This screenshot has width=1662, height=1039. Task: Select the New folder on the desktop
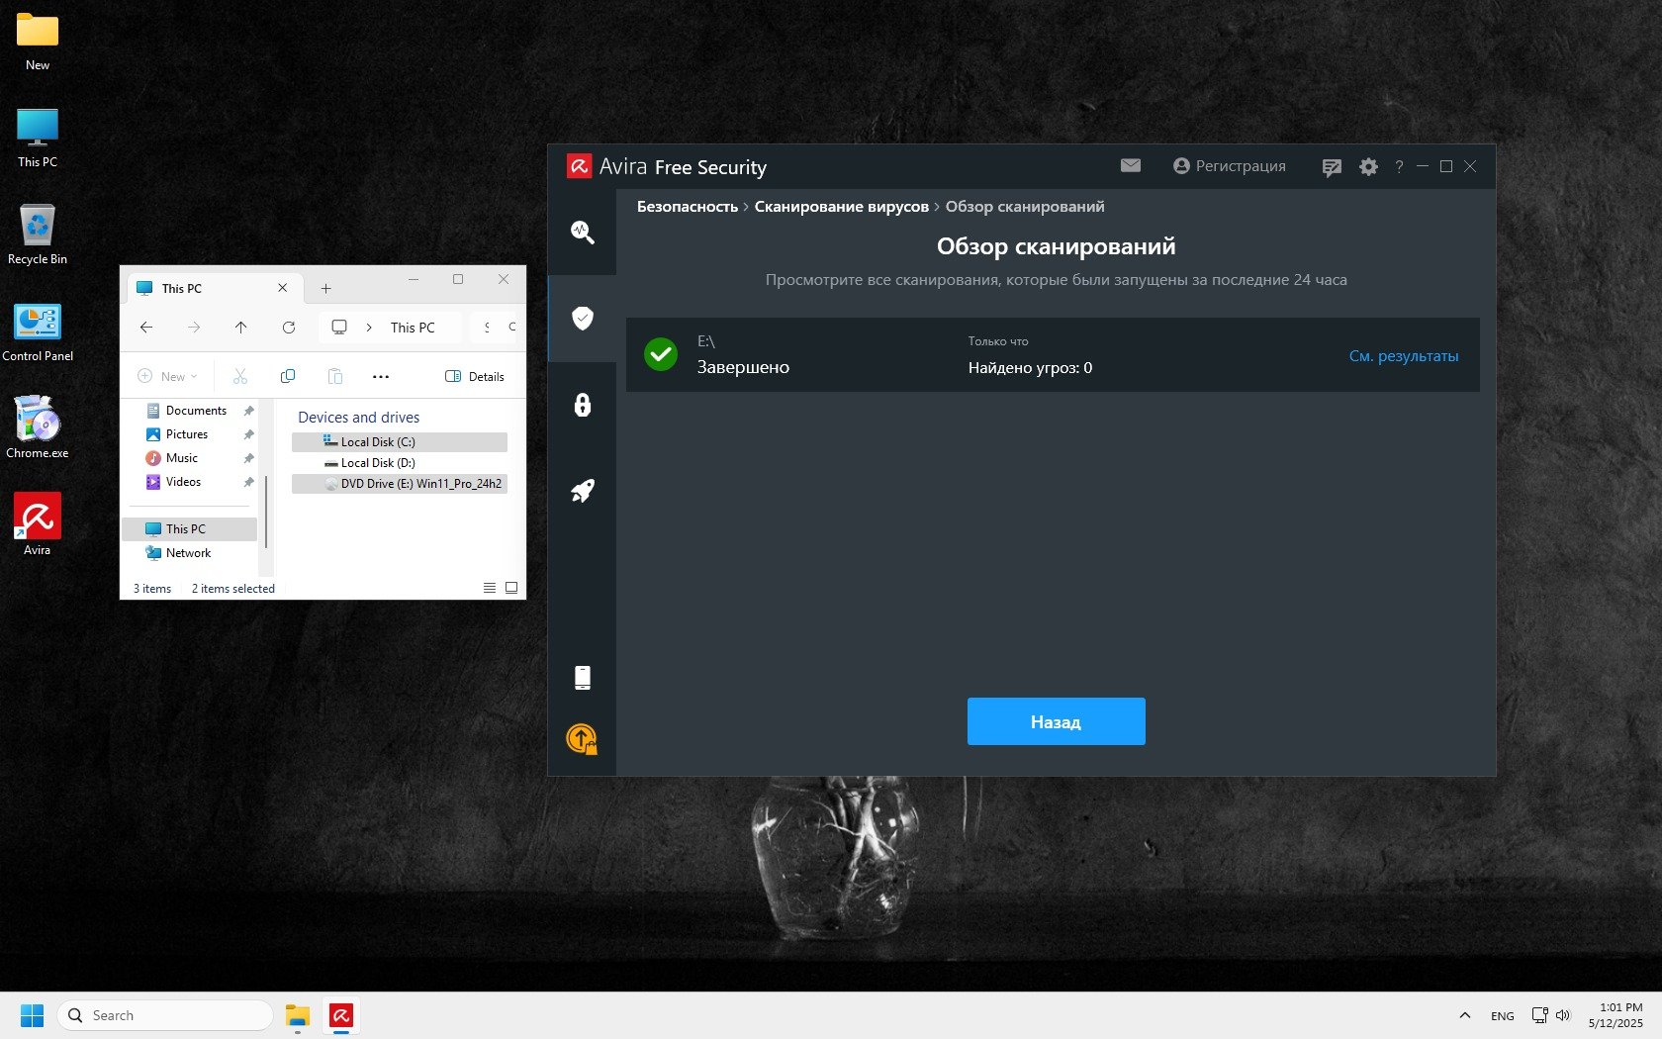tap(38, 42)
